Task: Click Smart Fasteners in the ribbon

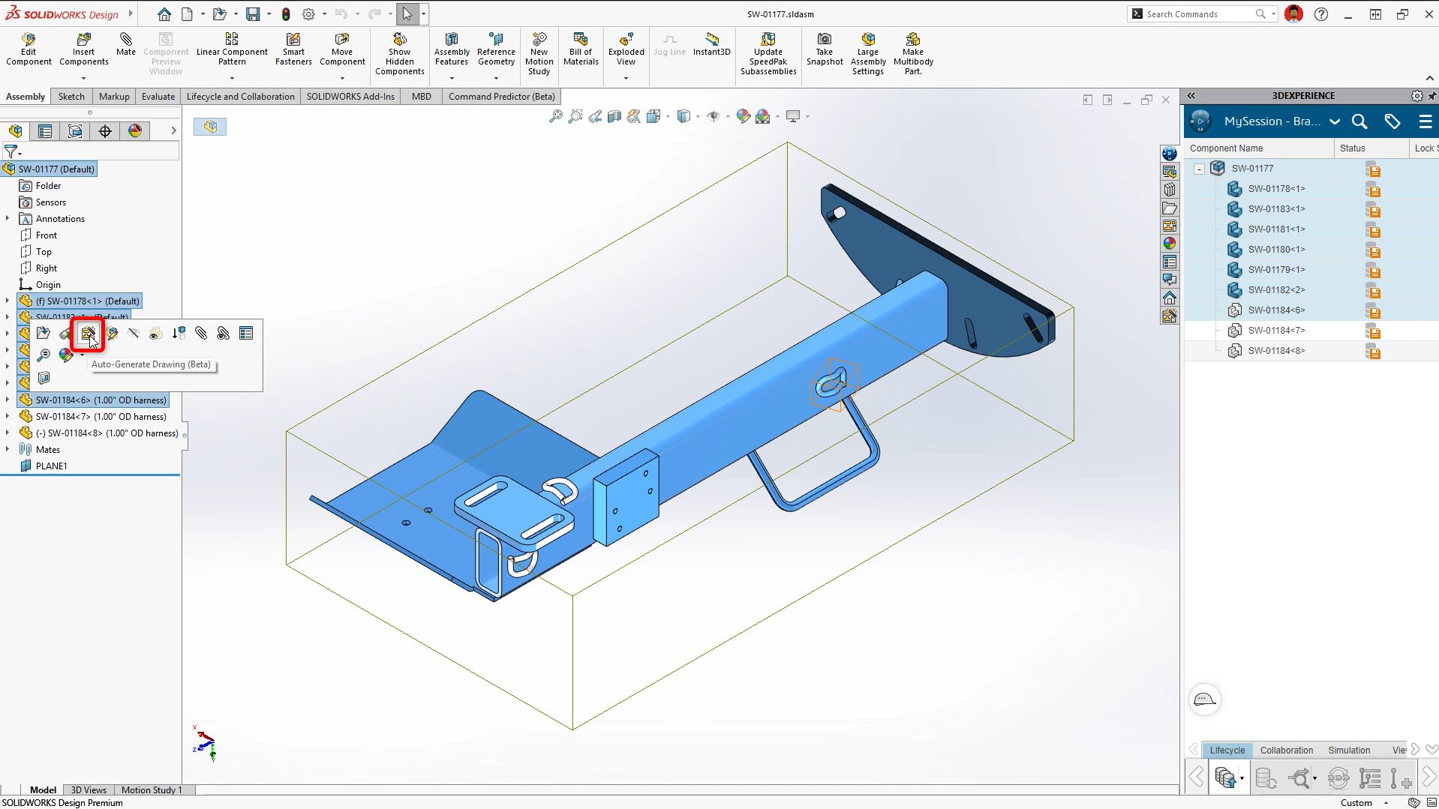Action: (x=293, y=49)
